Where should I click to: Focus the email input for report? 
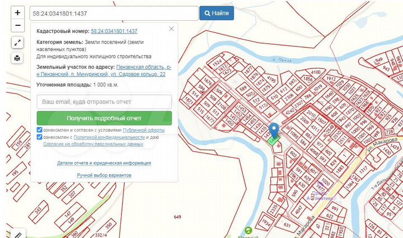pyautogui.click(x=104, y=102)
